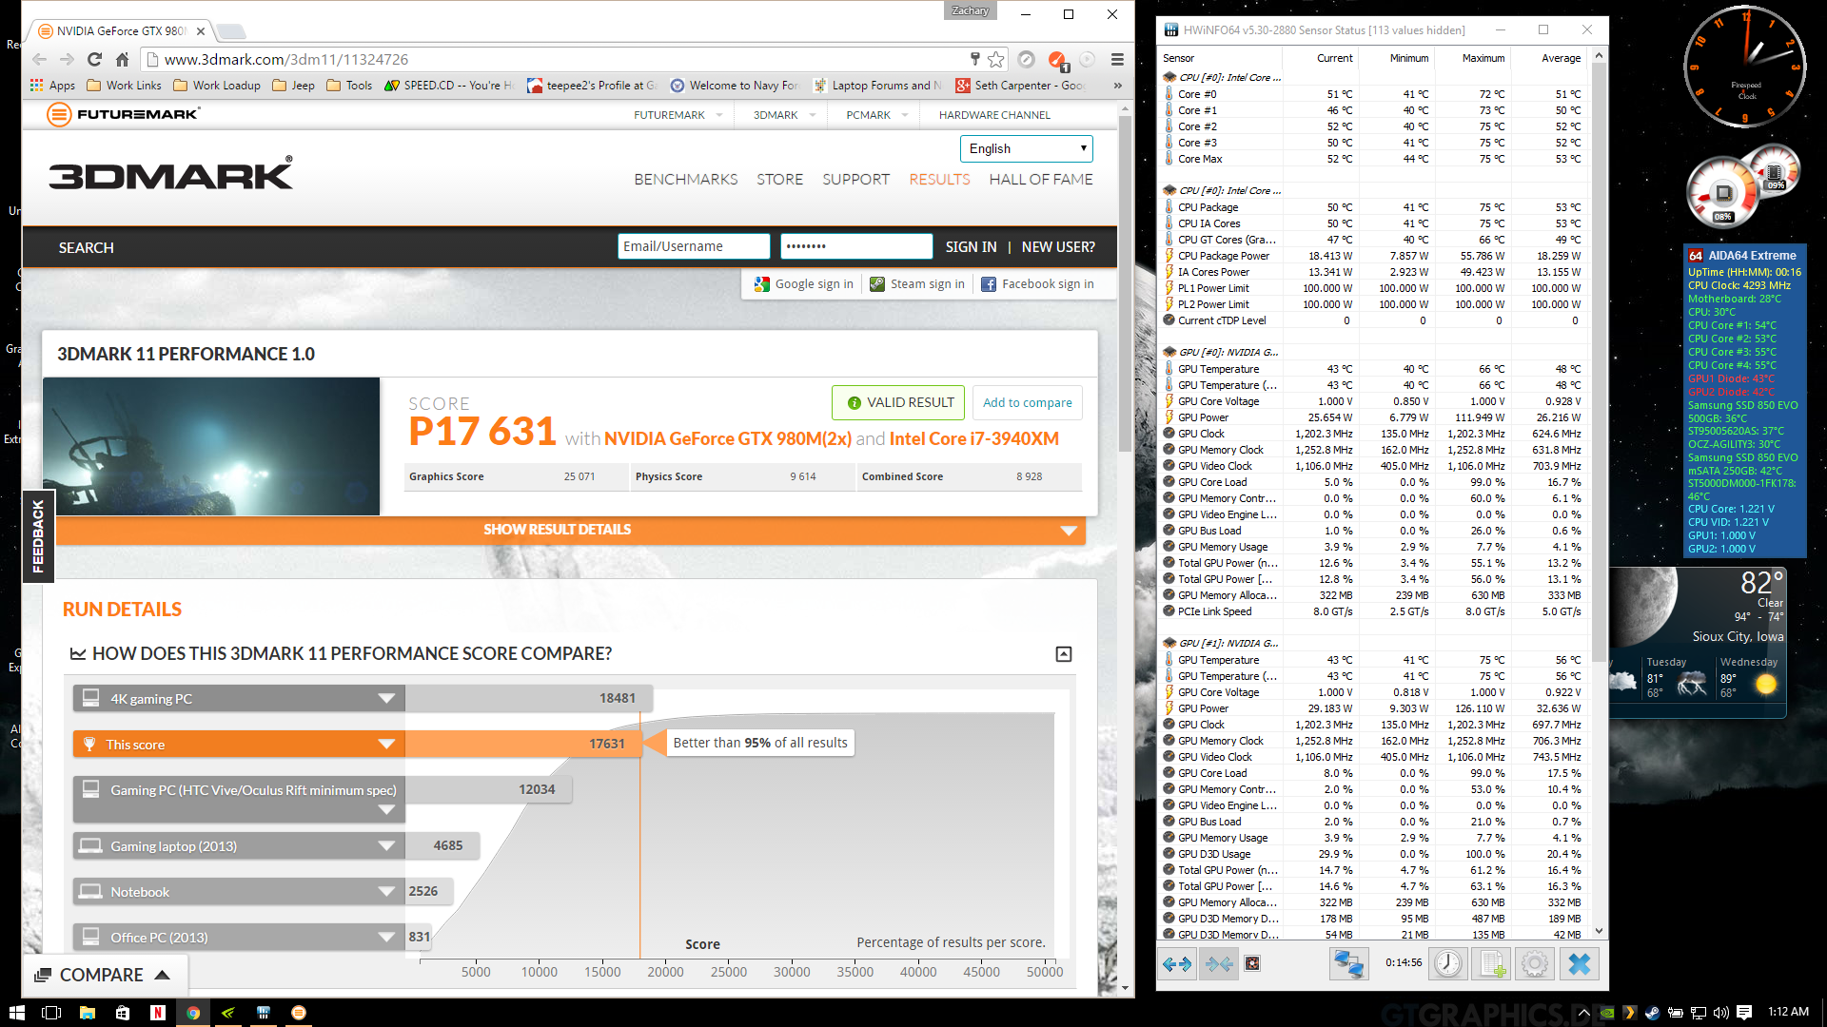This screenshot has height=1027, width=1827.
Task: Click the SIGN IN link
Action: (971, 246)
